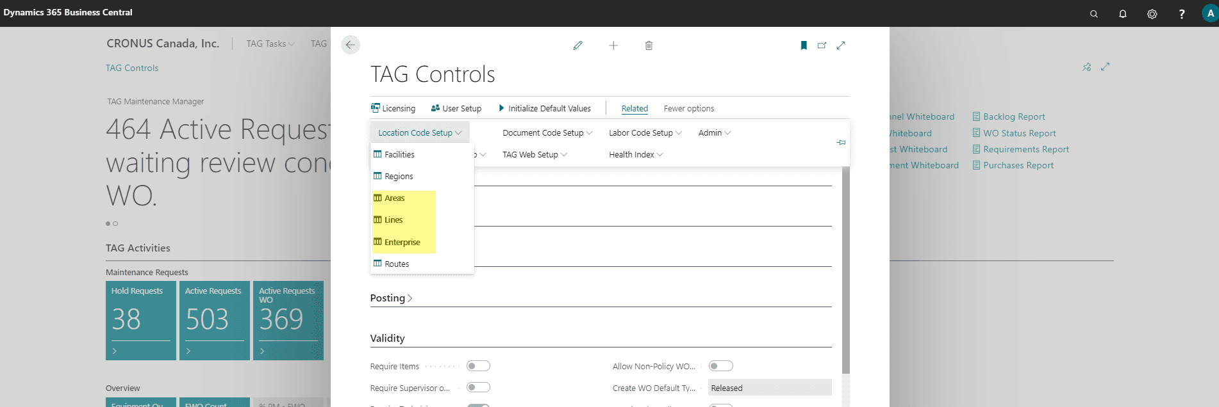Image resolution: width=1219 pixels, height=407 pixels.
Task: Open the WO Status Report
Action: pyautogui.click(x=1014, y=133)
